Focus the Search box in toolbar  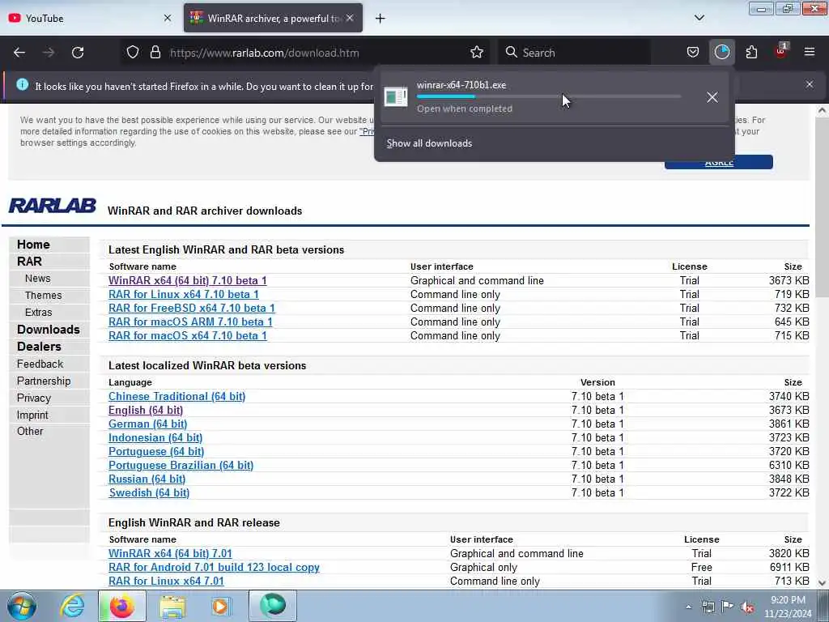click(x=576, y=53)
